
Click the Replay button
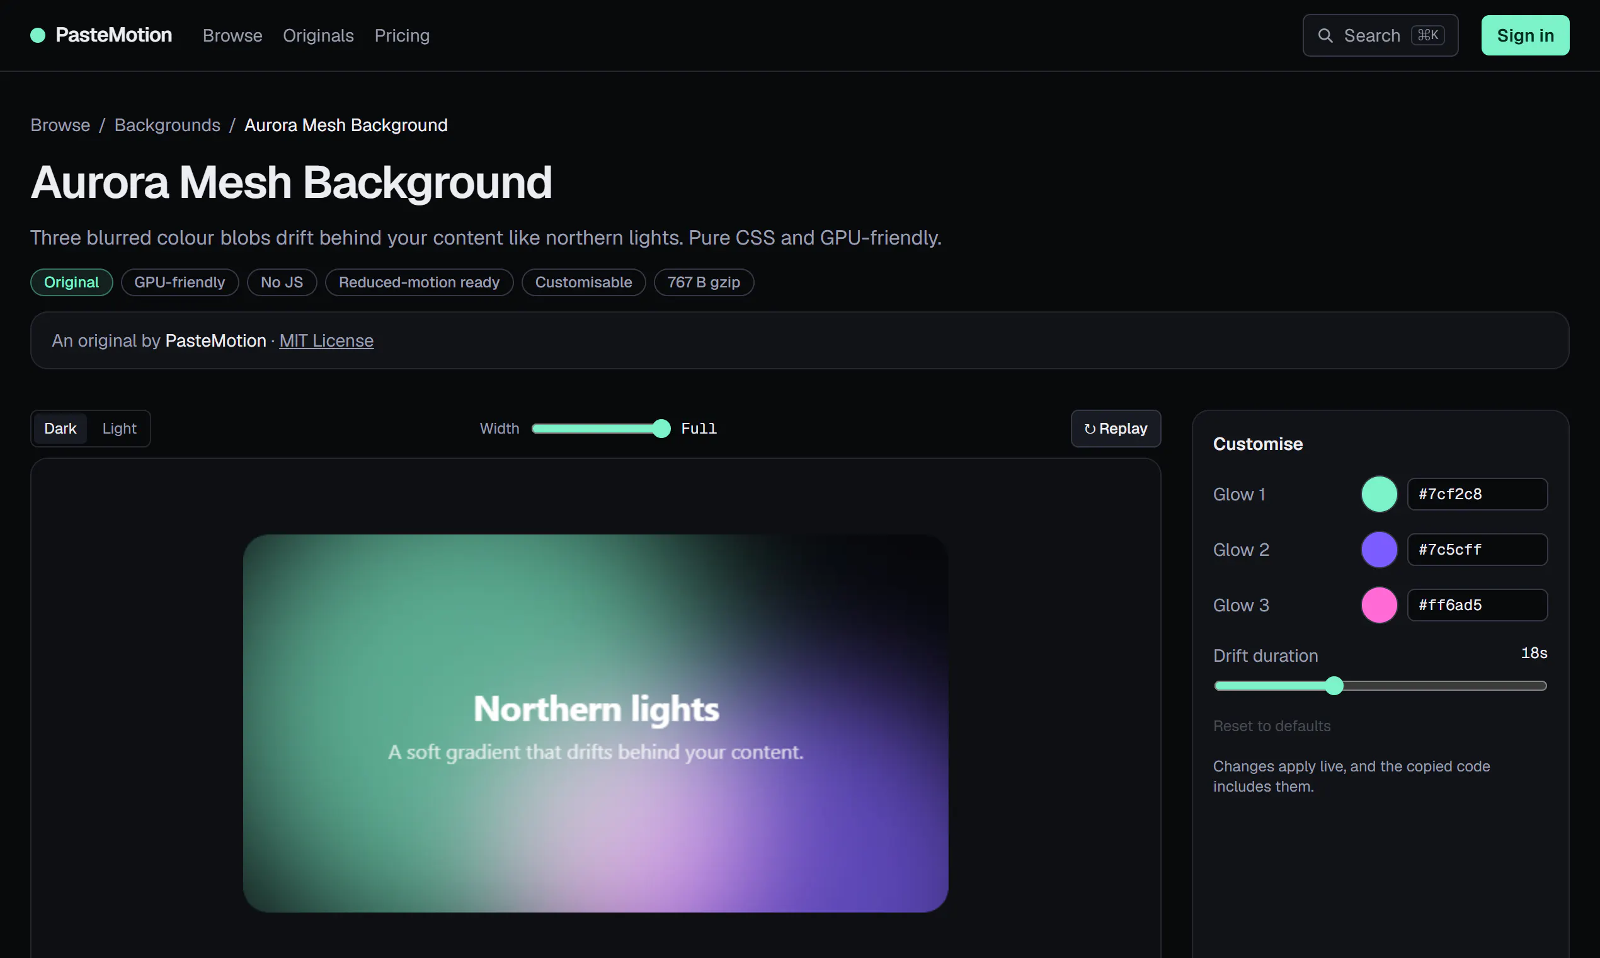click(1116, 429)
